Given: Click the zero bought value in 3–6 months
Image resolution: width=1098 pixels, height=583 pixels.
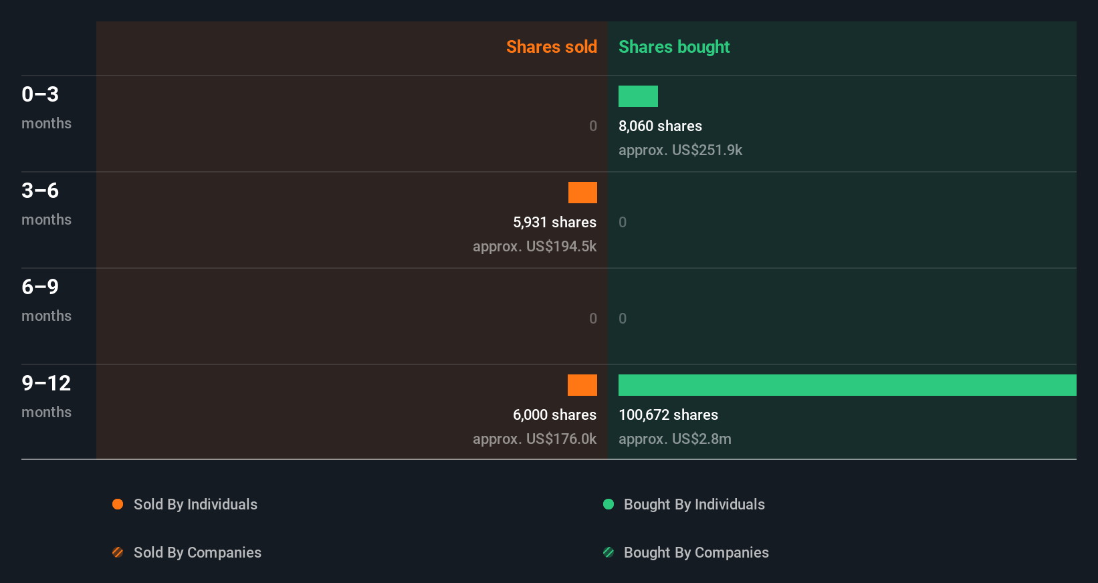Looking at the screenshot, I should click(623, 222).
